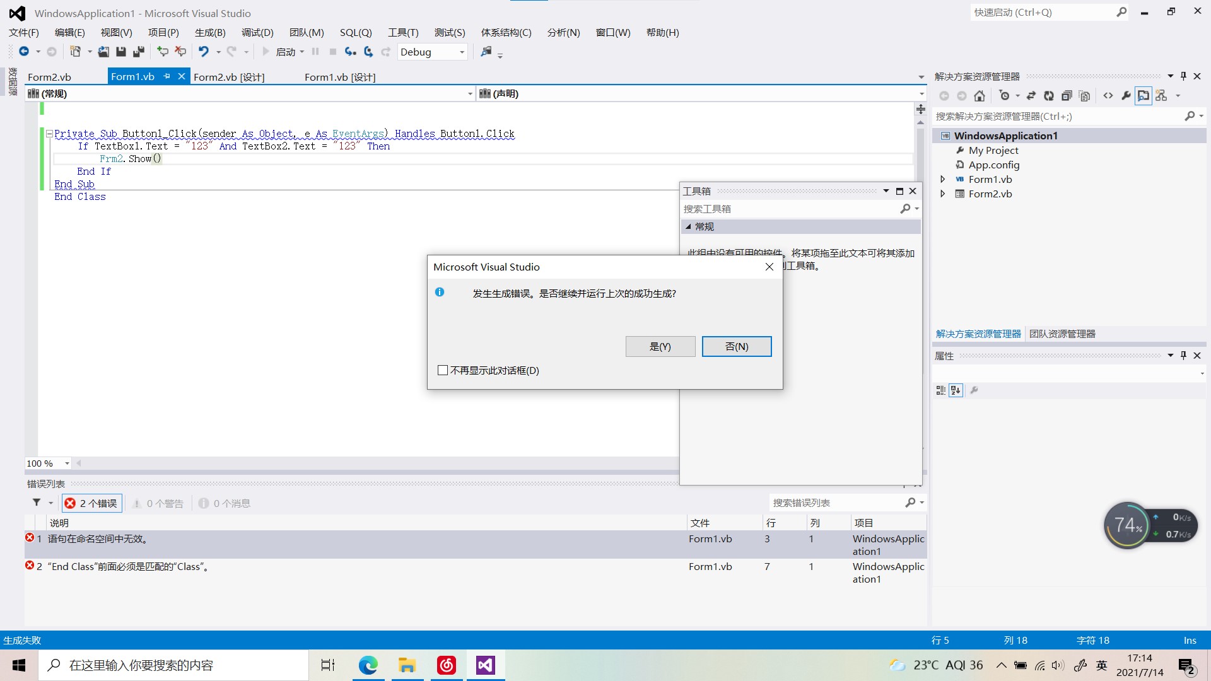1211x681 pixels.
Task: Open the (声明) member dropdown
Action: pos(921,94)
